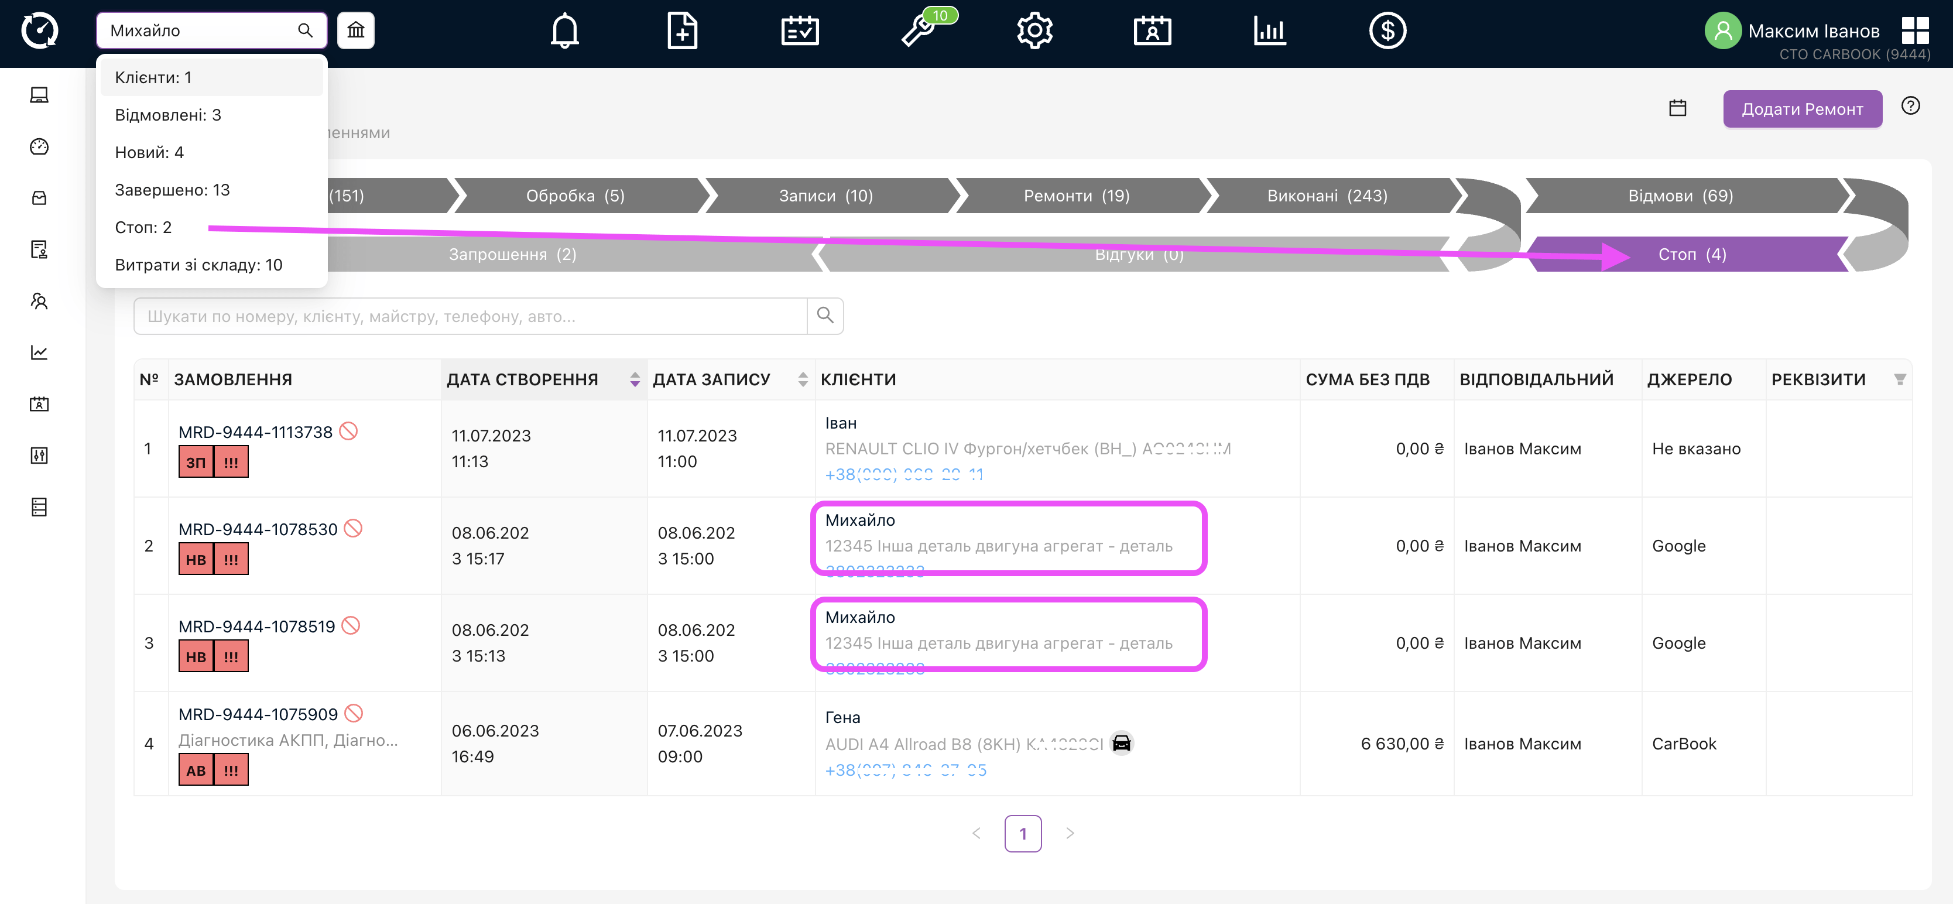The height and width of the screenshot is (904, 1953).
Task: Select Витрати зі складу: 10 result
Action: point(211,265)
